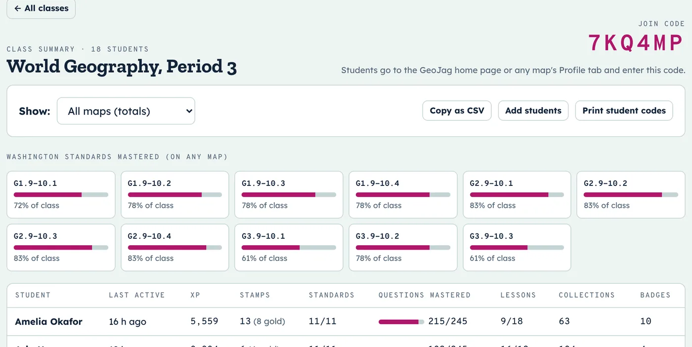Sort by Last Active column header

coord(137,295)
